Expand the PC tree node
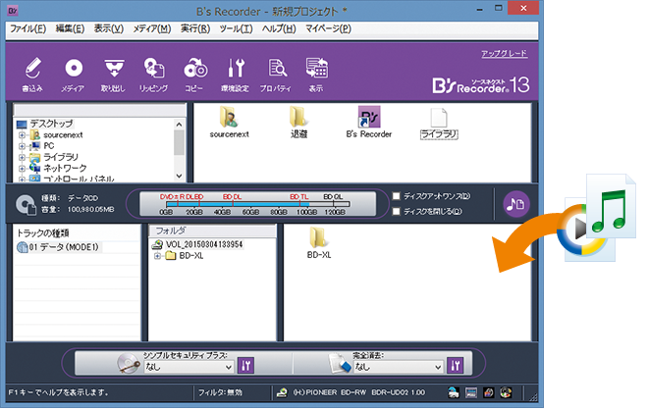The height and width of the screenshot is (411, 648). point(22,146)
